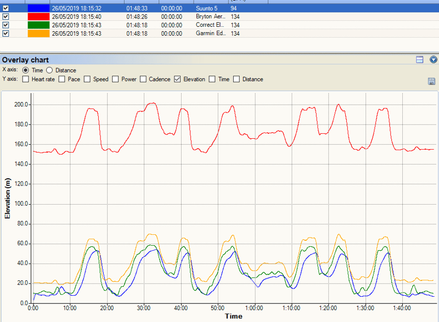Click the Elevation (m) axis label
Viewport: 439px width, 322px height.
(x=8, y=199)
